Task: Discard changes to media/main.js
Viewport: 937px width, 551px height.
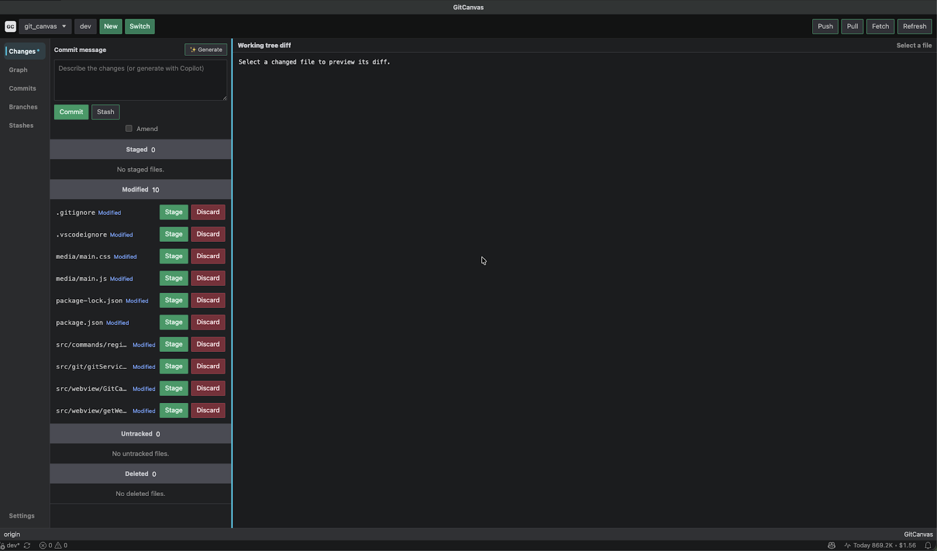Action: click(x=208, y=278)
